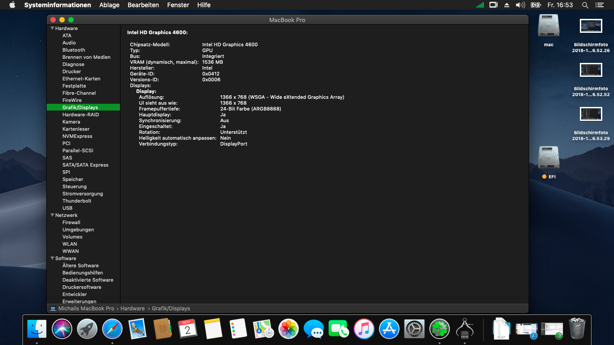The width and height of the screenshot is (614, 345).
Task: Click the clock showing Fr. 16:53
Action: click(560, 5)
